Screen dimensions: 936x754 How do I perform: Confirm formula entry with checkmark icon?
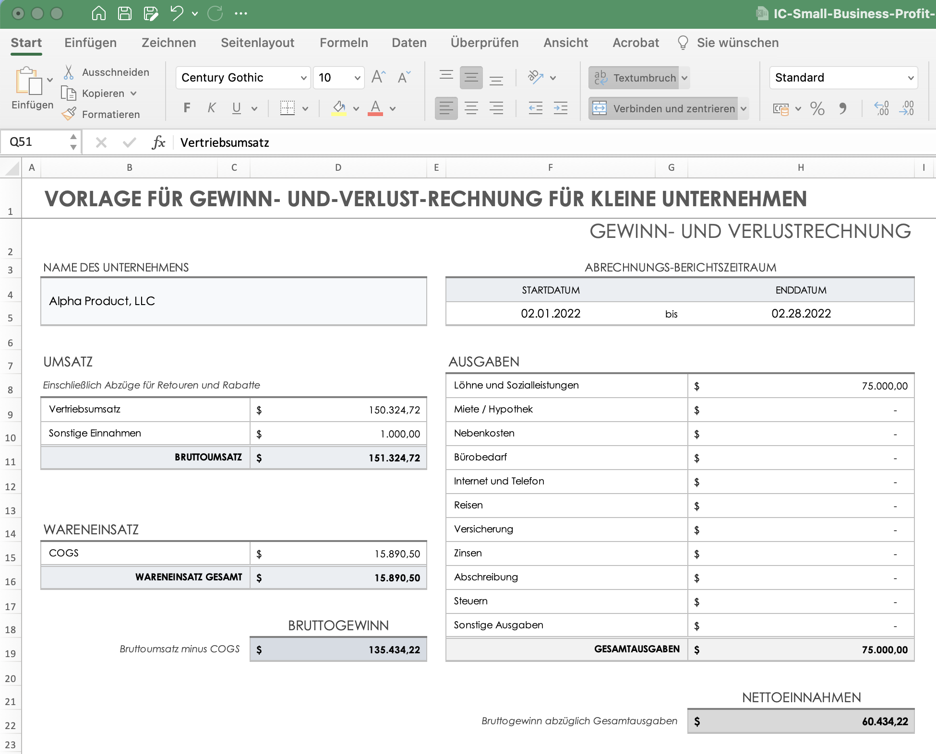pyautogui.click(x=129, y=142)
